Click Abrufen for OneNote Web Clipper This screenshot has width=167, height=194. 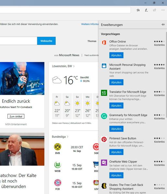[116, 175]
